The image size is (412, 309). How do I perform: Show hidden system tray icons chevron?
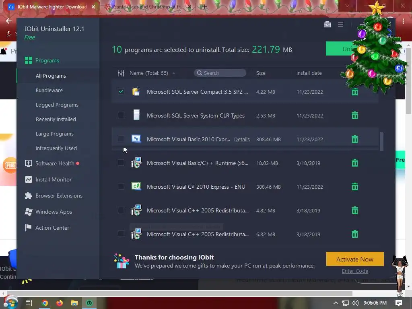coord(336,303)
